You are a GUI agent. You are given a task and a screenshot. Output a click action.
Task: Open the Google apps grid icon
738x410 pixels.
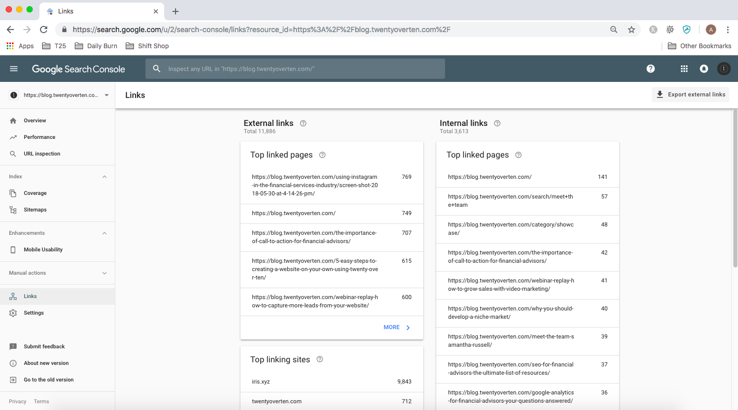(x=684, y=69)
